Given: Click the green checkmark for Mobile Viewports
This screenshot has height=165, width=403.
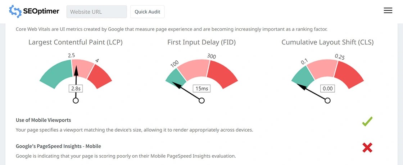Looking at the screenshot, I should click(367, 122).
